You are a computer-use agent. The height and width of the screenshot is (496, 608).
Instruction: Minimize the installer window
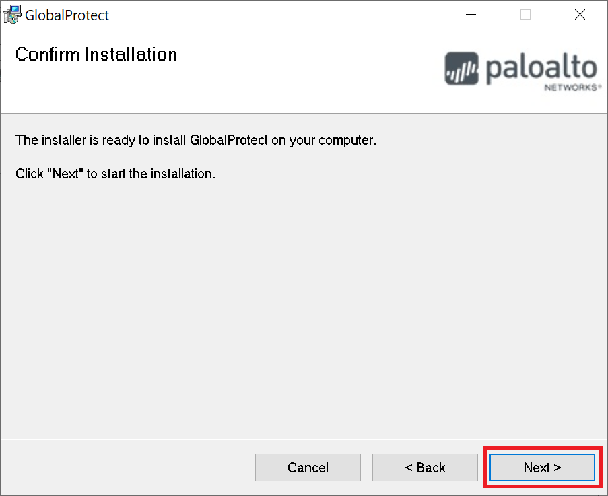pos(470,14)
